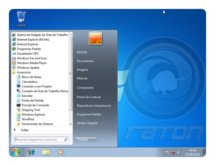Click the Show Desktop strip on the taskbar
This screenshot has height=166, width=215.
204,152
